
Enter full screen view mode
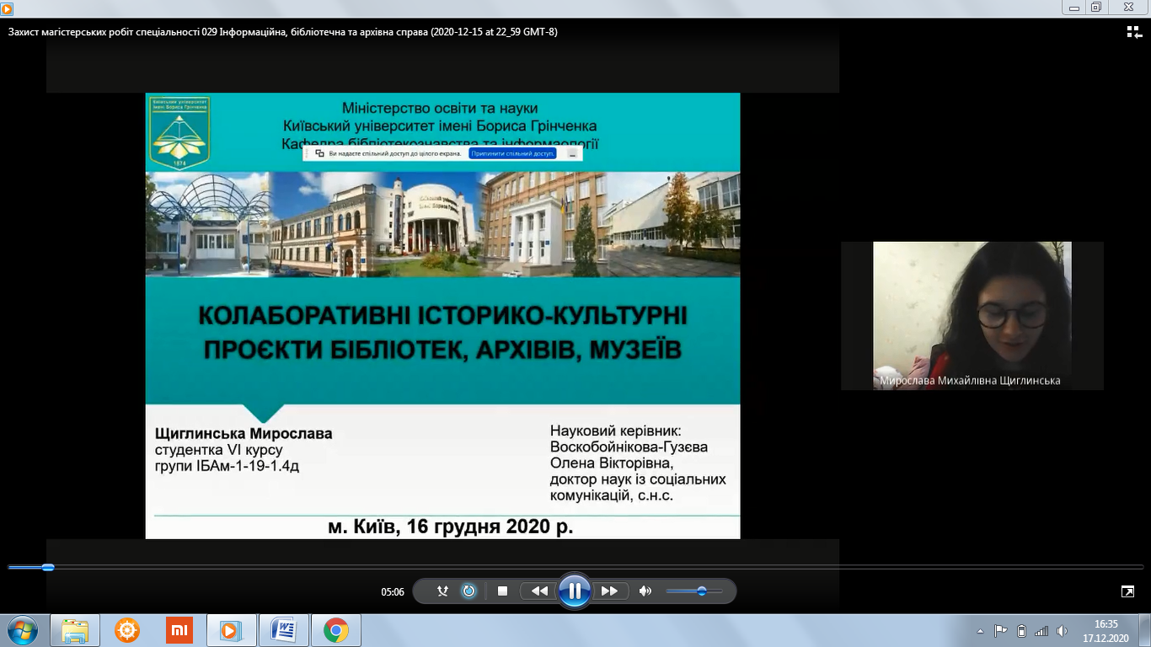coord(1127,591)
